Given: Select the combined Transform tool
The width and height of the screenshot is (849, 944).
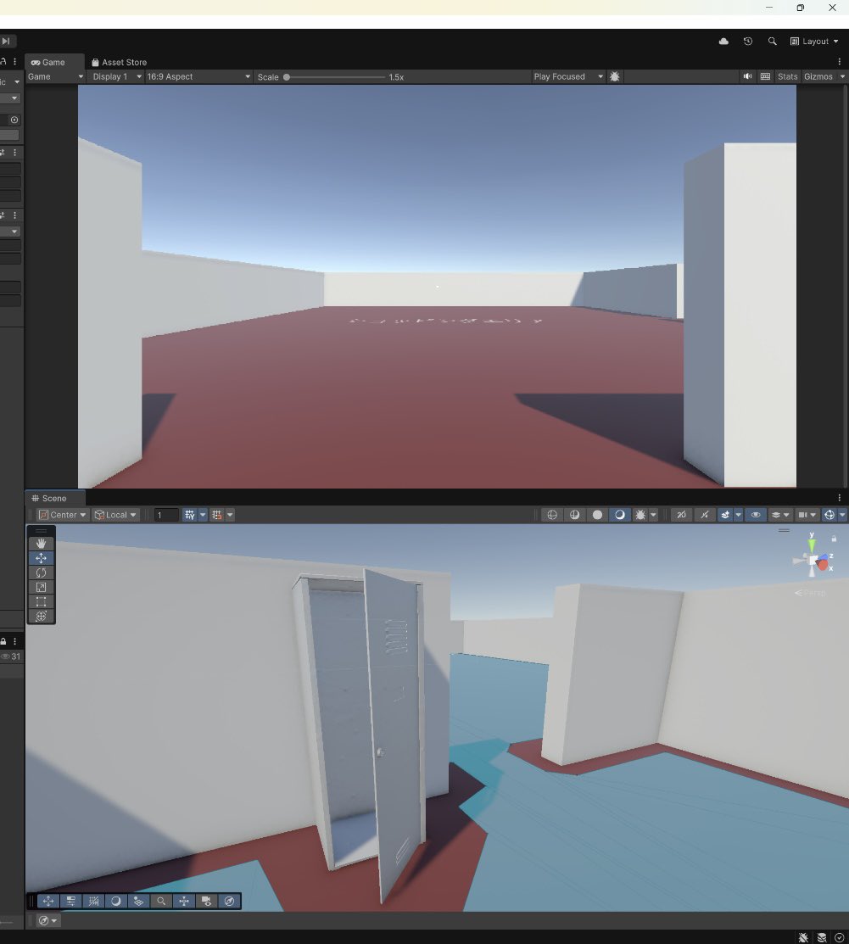Looking at the screenshot, I should coord(41,616).
